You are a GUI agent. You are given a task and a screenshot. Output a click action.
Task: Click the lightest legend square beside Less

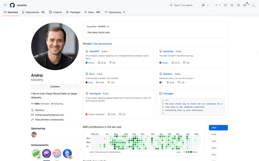(x=182, y=152)
